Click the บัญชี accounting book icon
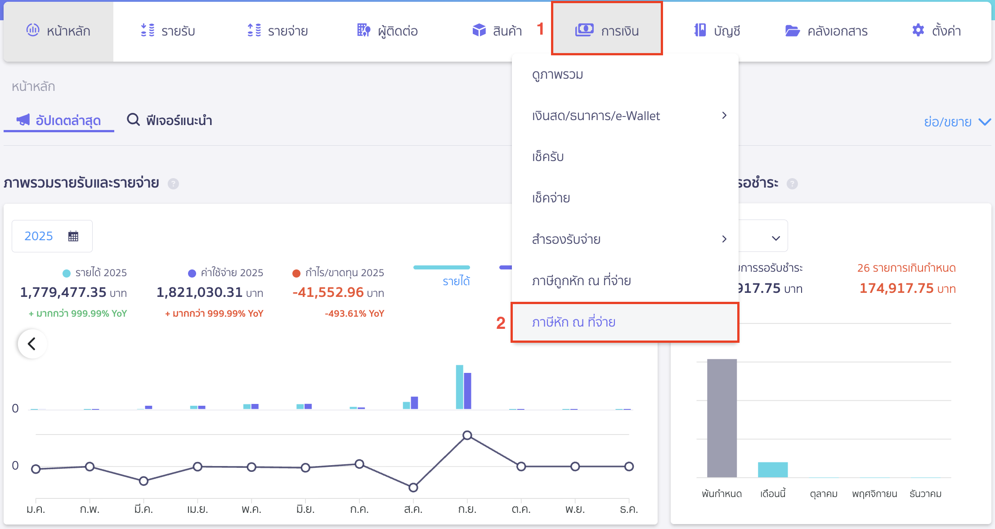995x529 pixels. point(700,30)
